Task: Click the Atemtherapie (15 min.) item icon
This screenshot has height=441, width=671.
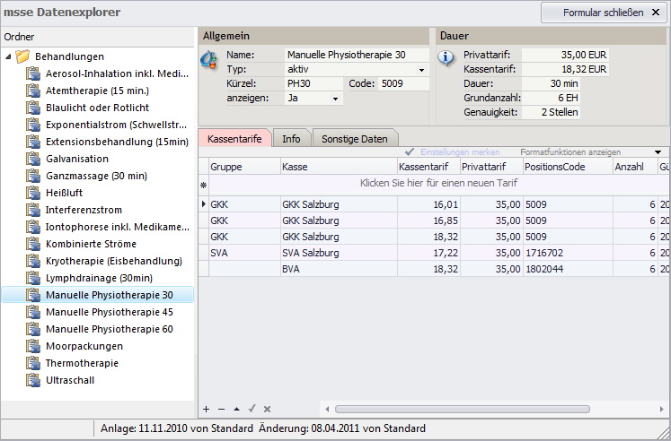Action: [x=33, y=91]
